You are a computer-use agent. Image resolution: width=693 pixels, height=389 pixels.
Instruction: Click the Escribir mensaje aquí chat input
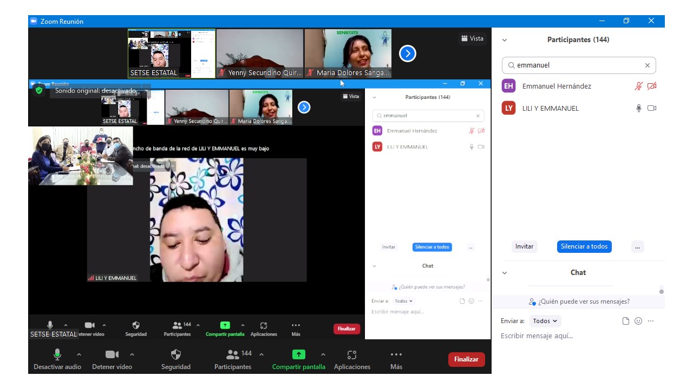coord(578,336)
